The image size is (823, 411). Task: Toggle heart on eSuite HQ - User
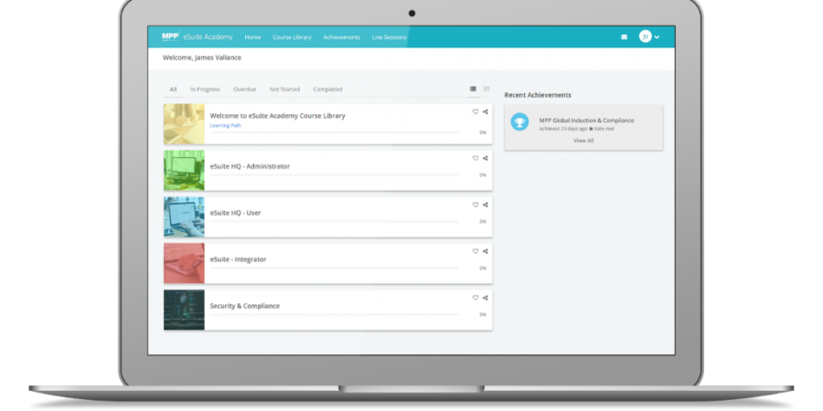coord(476,205)
